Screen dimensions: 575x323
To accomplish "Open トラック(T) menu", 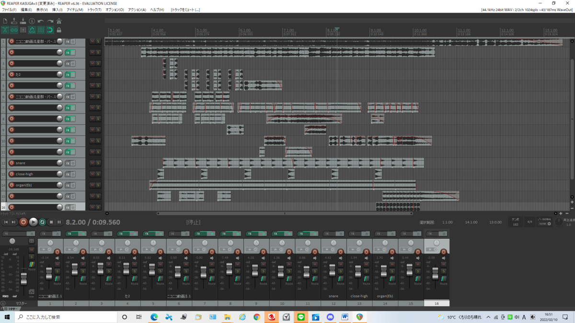I will 93,10.
